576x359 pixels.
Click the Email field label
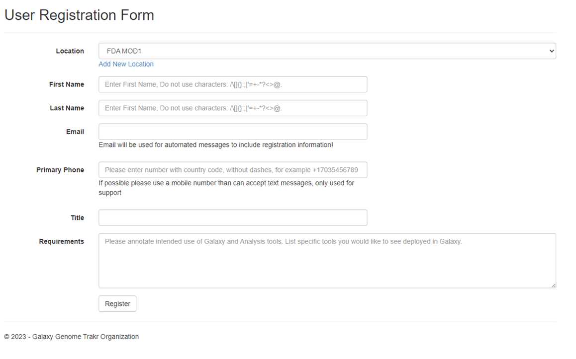click(x=75, y=132)
